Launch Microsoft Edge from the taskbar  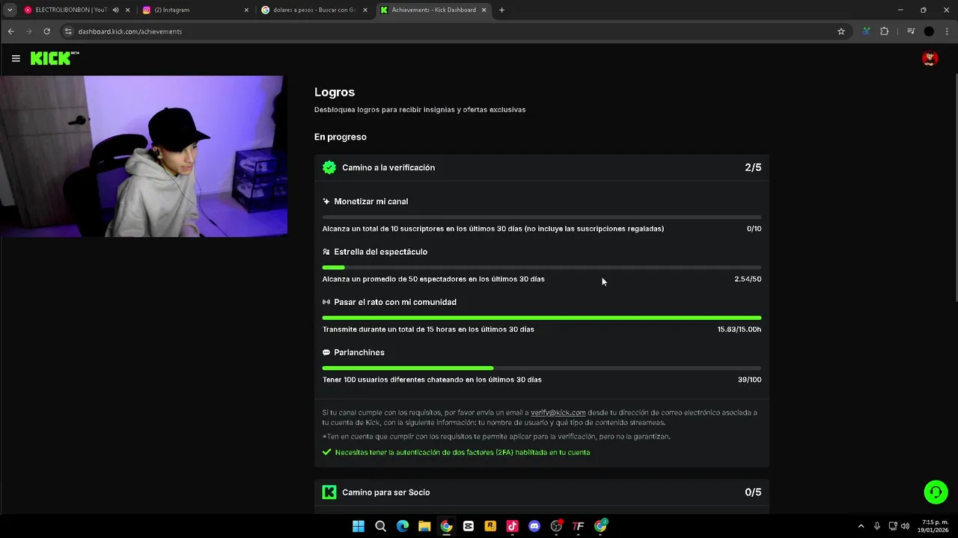pyautogui.click(x=403, y=526)
